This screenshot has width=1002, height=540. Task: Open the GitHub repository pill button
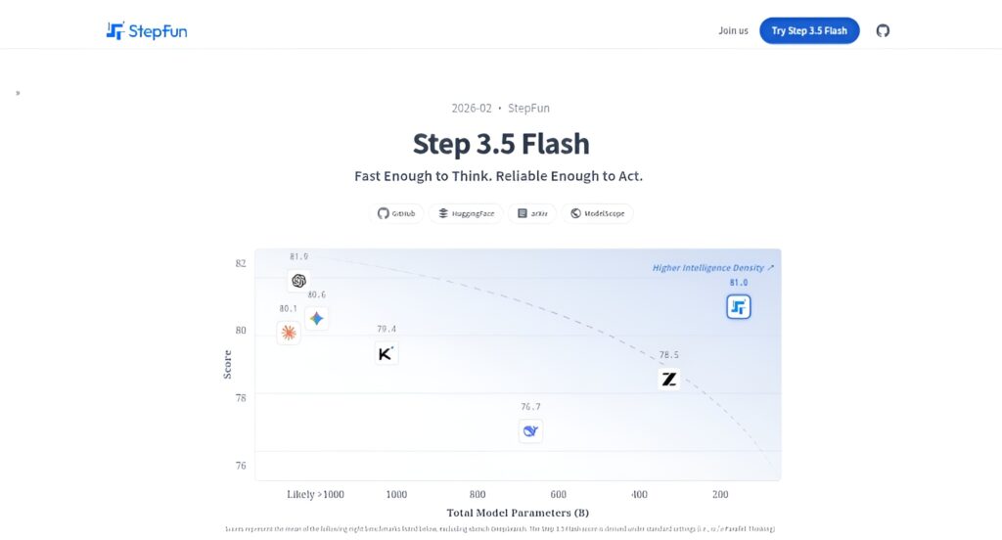(x=397, y=213)
